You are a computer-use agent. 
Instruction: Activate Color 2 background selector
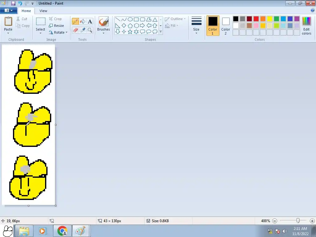[226, 26]
